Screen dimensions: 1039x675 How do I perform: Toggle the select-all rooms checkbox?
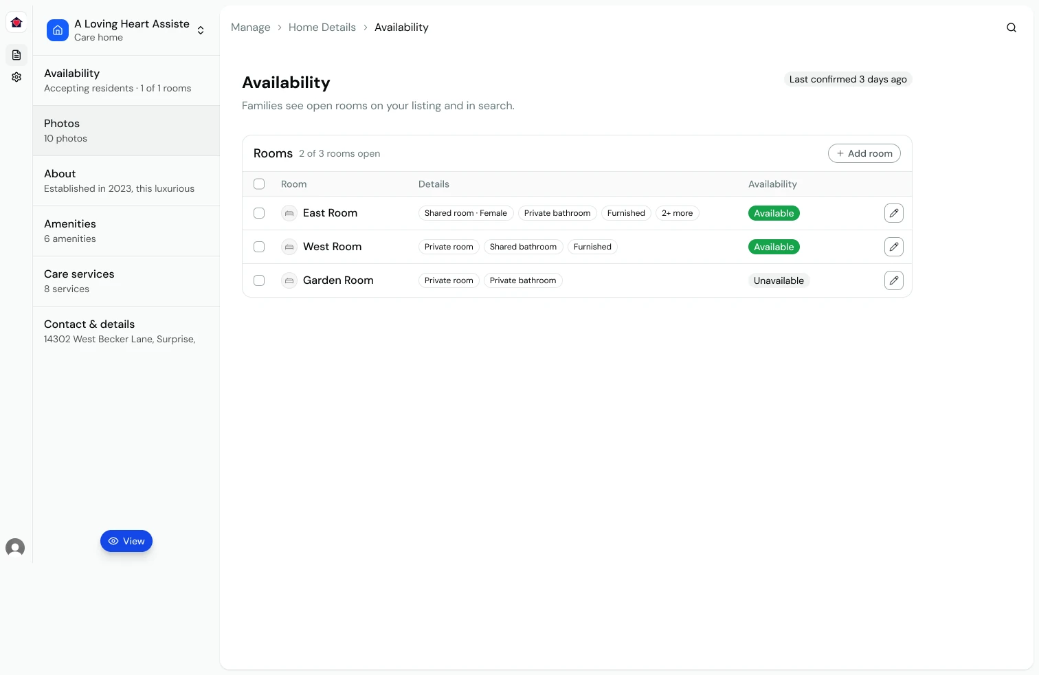pos(259,184)
